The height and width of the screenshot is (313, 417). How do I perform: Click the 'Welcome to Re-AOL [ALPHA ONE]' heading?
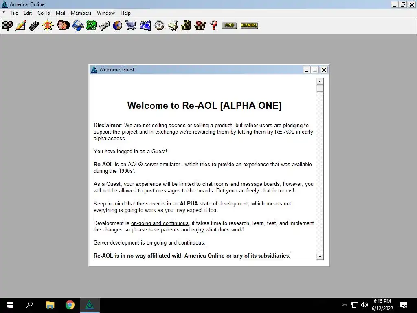pyautogui.click(x=204, y=106)
